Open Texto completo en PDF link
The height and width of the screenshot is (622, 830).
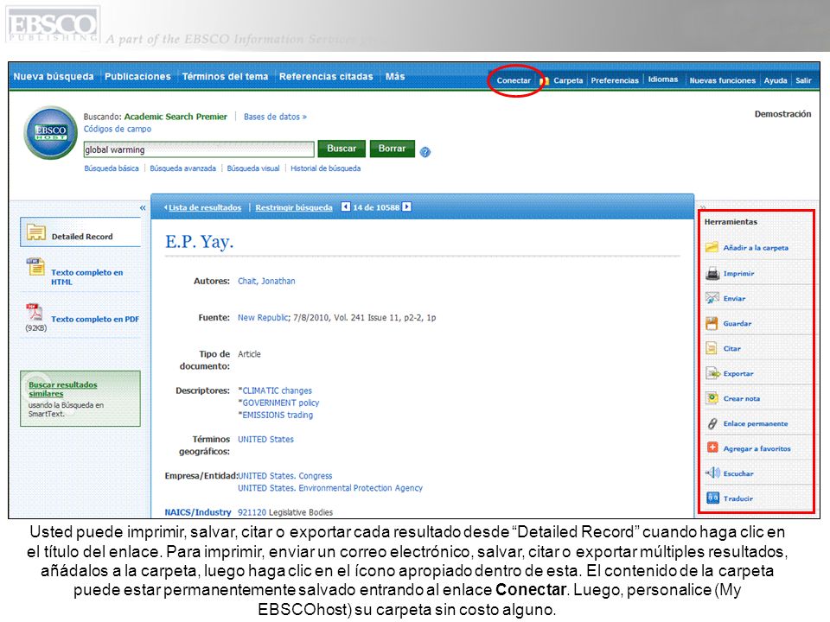[x=95, y=319]
